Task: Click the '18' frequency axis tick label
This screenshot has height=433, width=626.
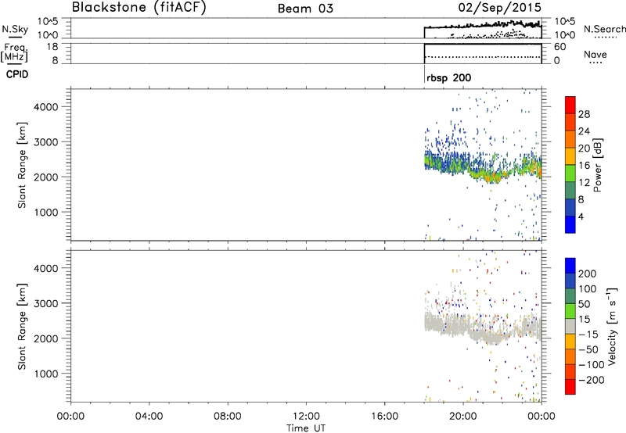Action: tap(52, 47)
